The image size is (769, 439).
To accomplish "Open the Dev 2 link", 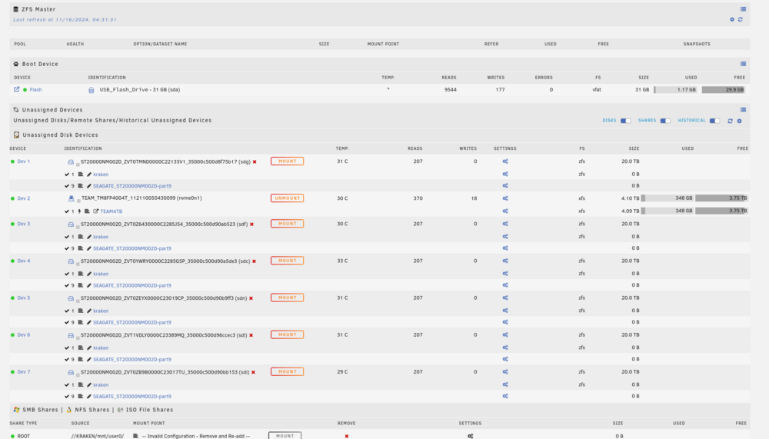I will [24, 198].
